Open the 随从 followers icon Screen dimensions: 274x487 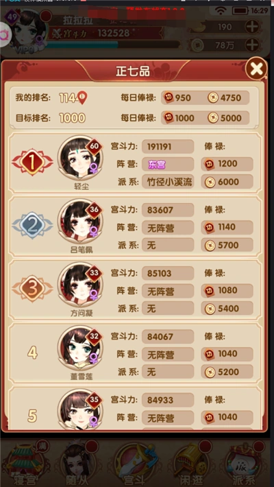[x=77, y=463]
